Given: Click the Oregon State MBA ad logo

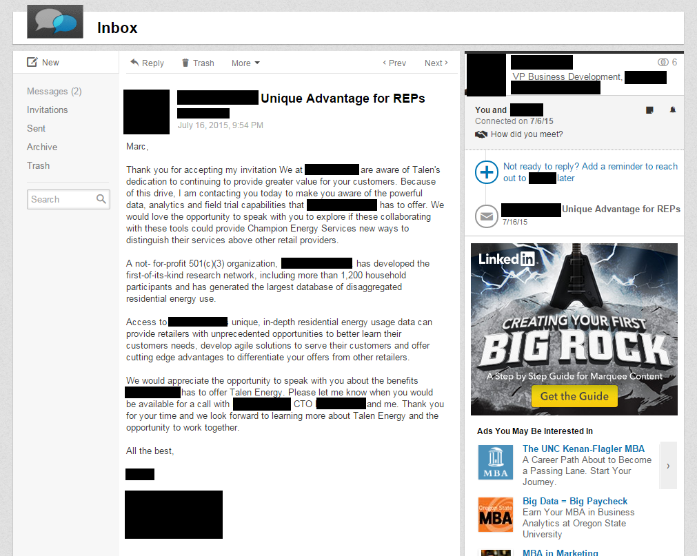Looking at the screenshot, I should (496, 515).
